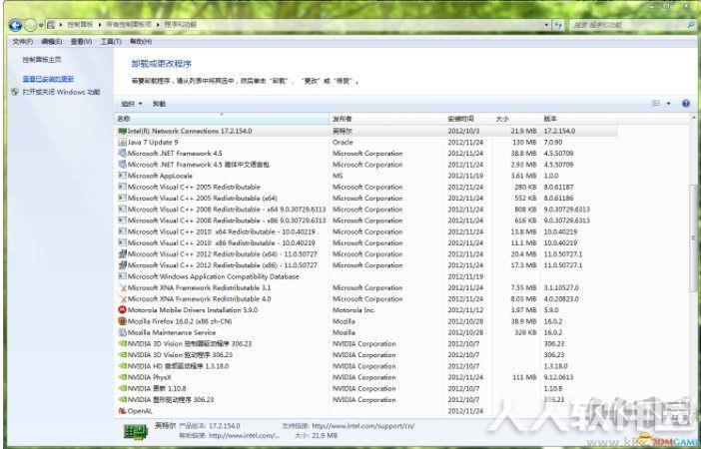This screenshot has height=449, width=701.
Task: Sort by the Version column header
Action: pyautogui.click(x=579, y=119)
